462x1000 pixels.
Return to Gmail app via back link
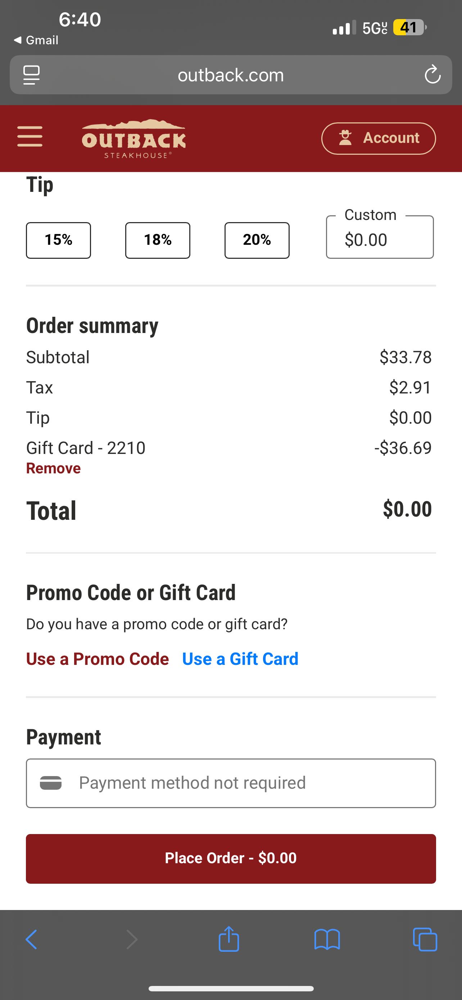[36, 40]
